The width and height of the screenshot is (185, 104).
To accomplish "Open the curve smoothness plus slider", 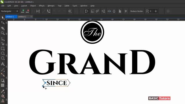I will point(156,11).
